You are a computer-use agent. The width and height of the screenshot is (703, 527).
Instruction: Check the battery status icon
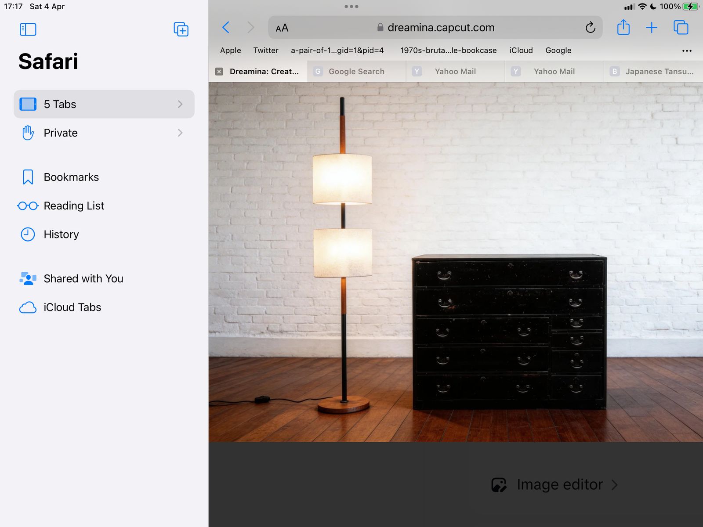[x=691, y=7]
